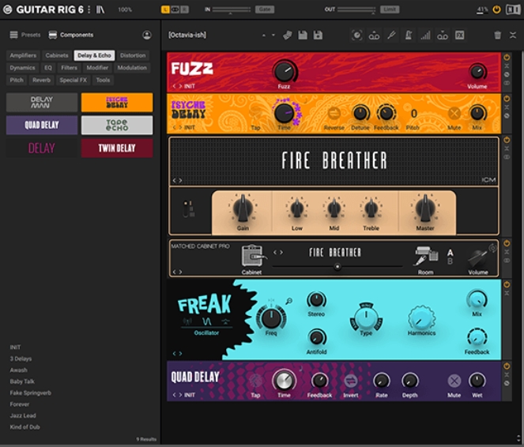
Task: Click the Fuzz knob
Action: [x=285, y=71]
